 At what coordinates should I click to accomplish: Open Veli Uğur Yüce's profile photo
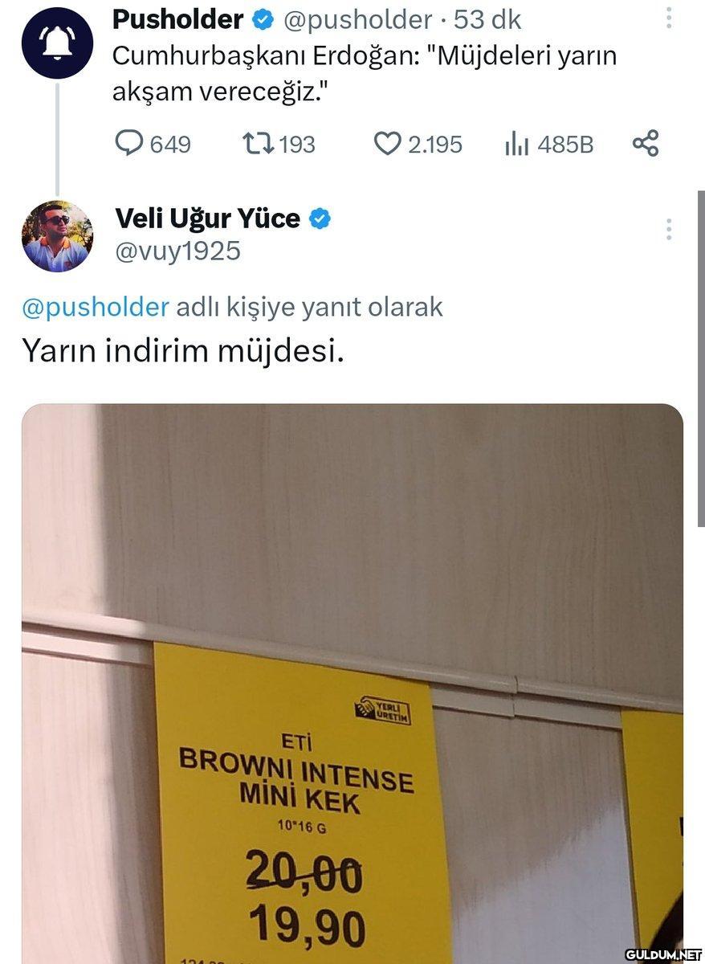click(57, 236)
